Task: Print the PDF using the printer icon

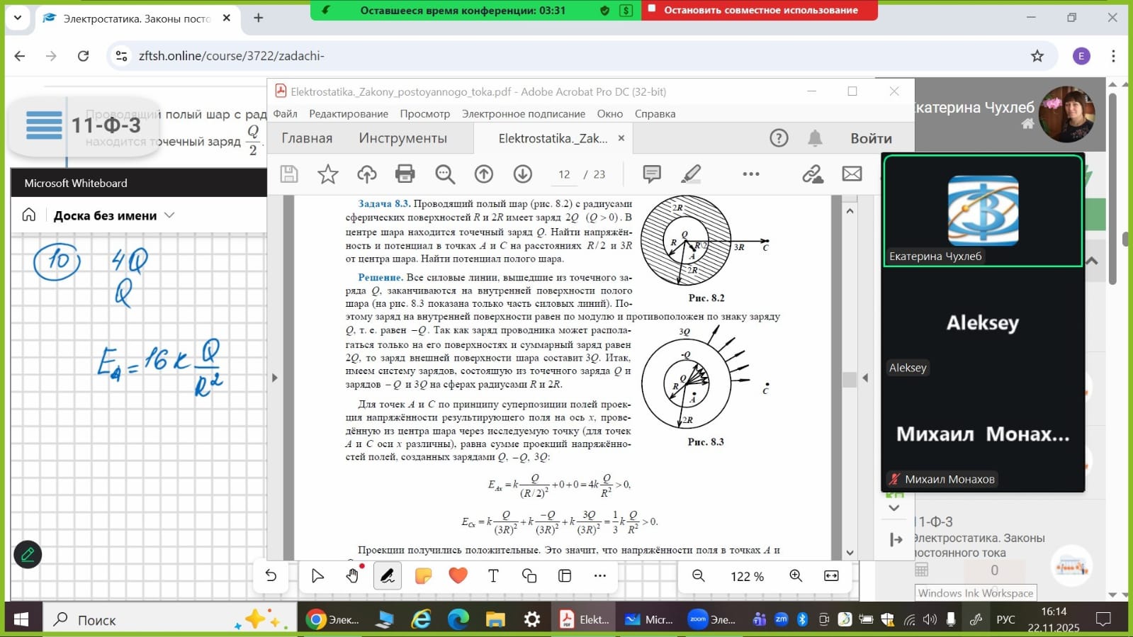Action: tap(405, 174)
